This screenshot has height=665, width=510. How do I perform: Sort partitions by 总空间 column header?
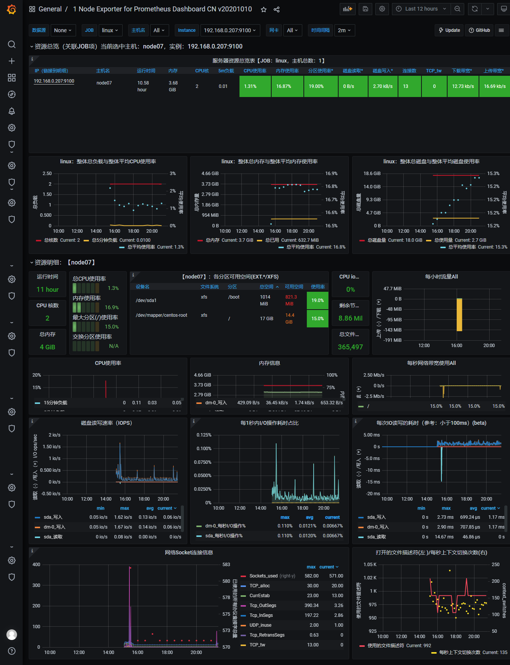269,287
